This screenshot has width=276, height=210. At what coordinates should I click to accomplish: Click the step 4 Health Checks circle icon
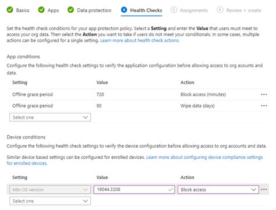coord(124,10)
